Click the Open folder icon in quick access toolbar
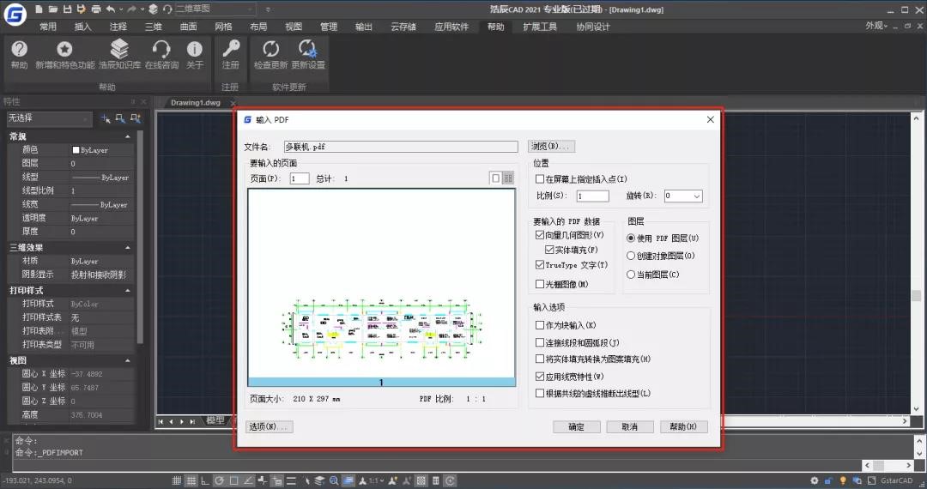This screenshot has width=927, height=489. pos(53,9)
